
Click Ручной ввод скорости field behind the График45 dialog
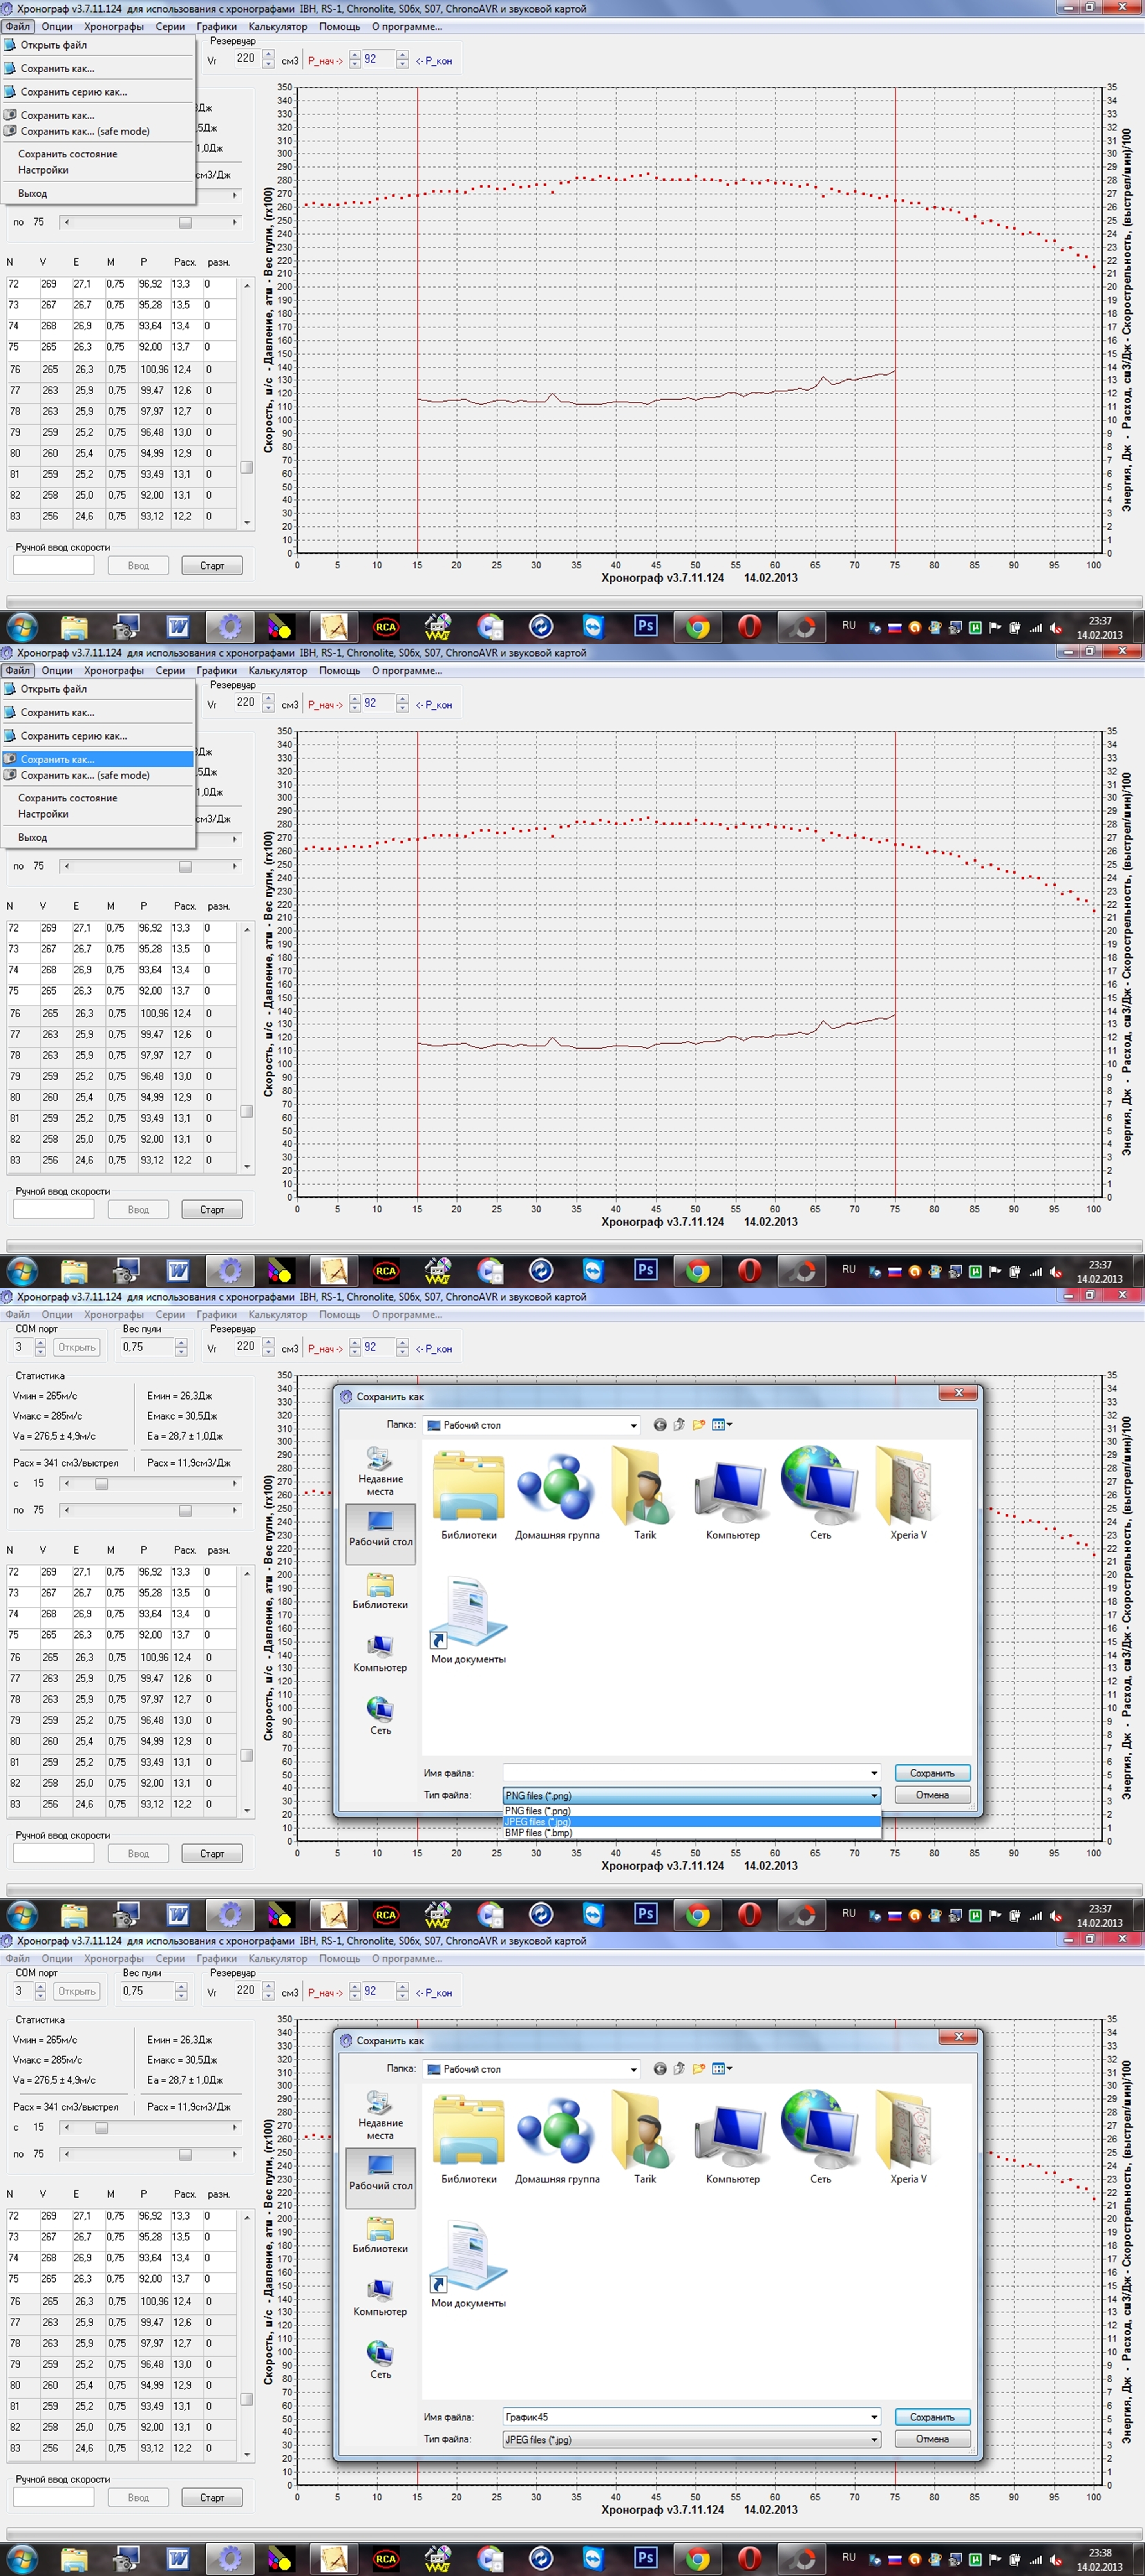(54, 2498)
